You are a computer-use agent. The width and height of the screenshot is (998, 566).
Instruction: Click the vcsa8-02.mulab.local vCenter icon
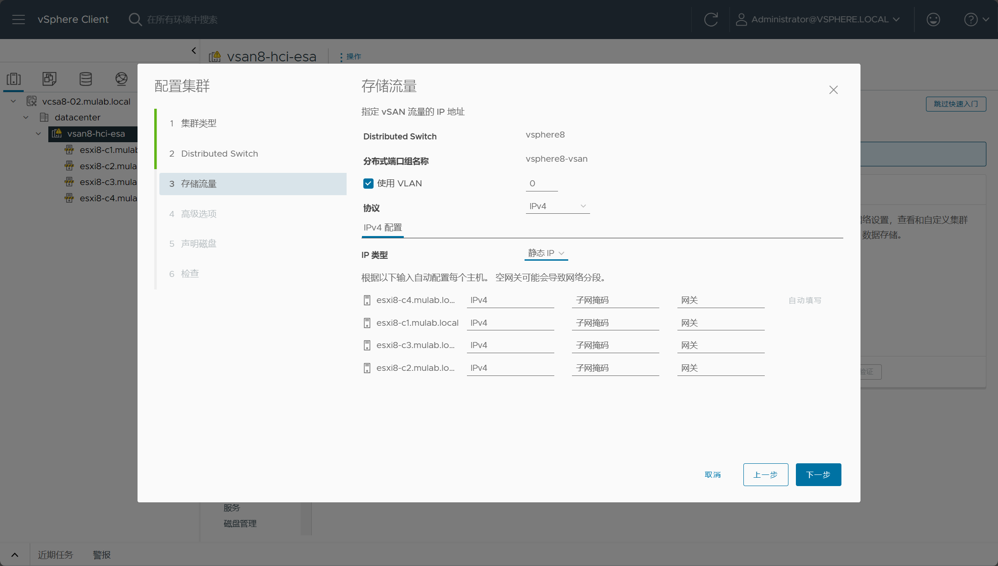coord(32,101)
